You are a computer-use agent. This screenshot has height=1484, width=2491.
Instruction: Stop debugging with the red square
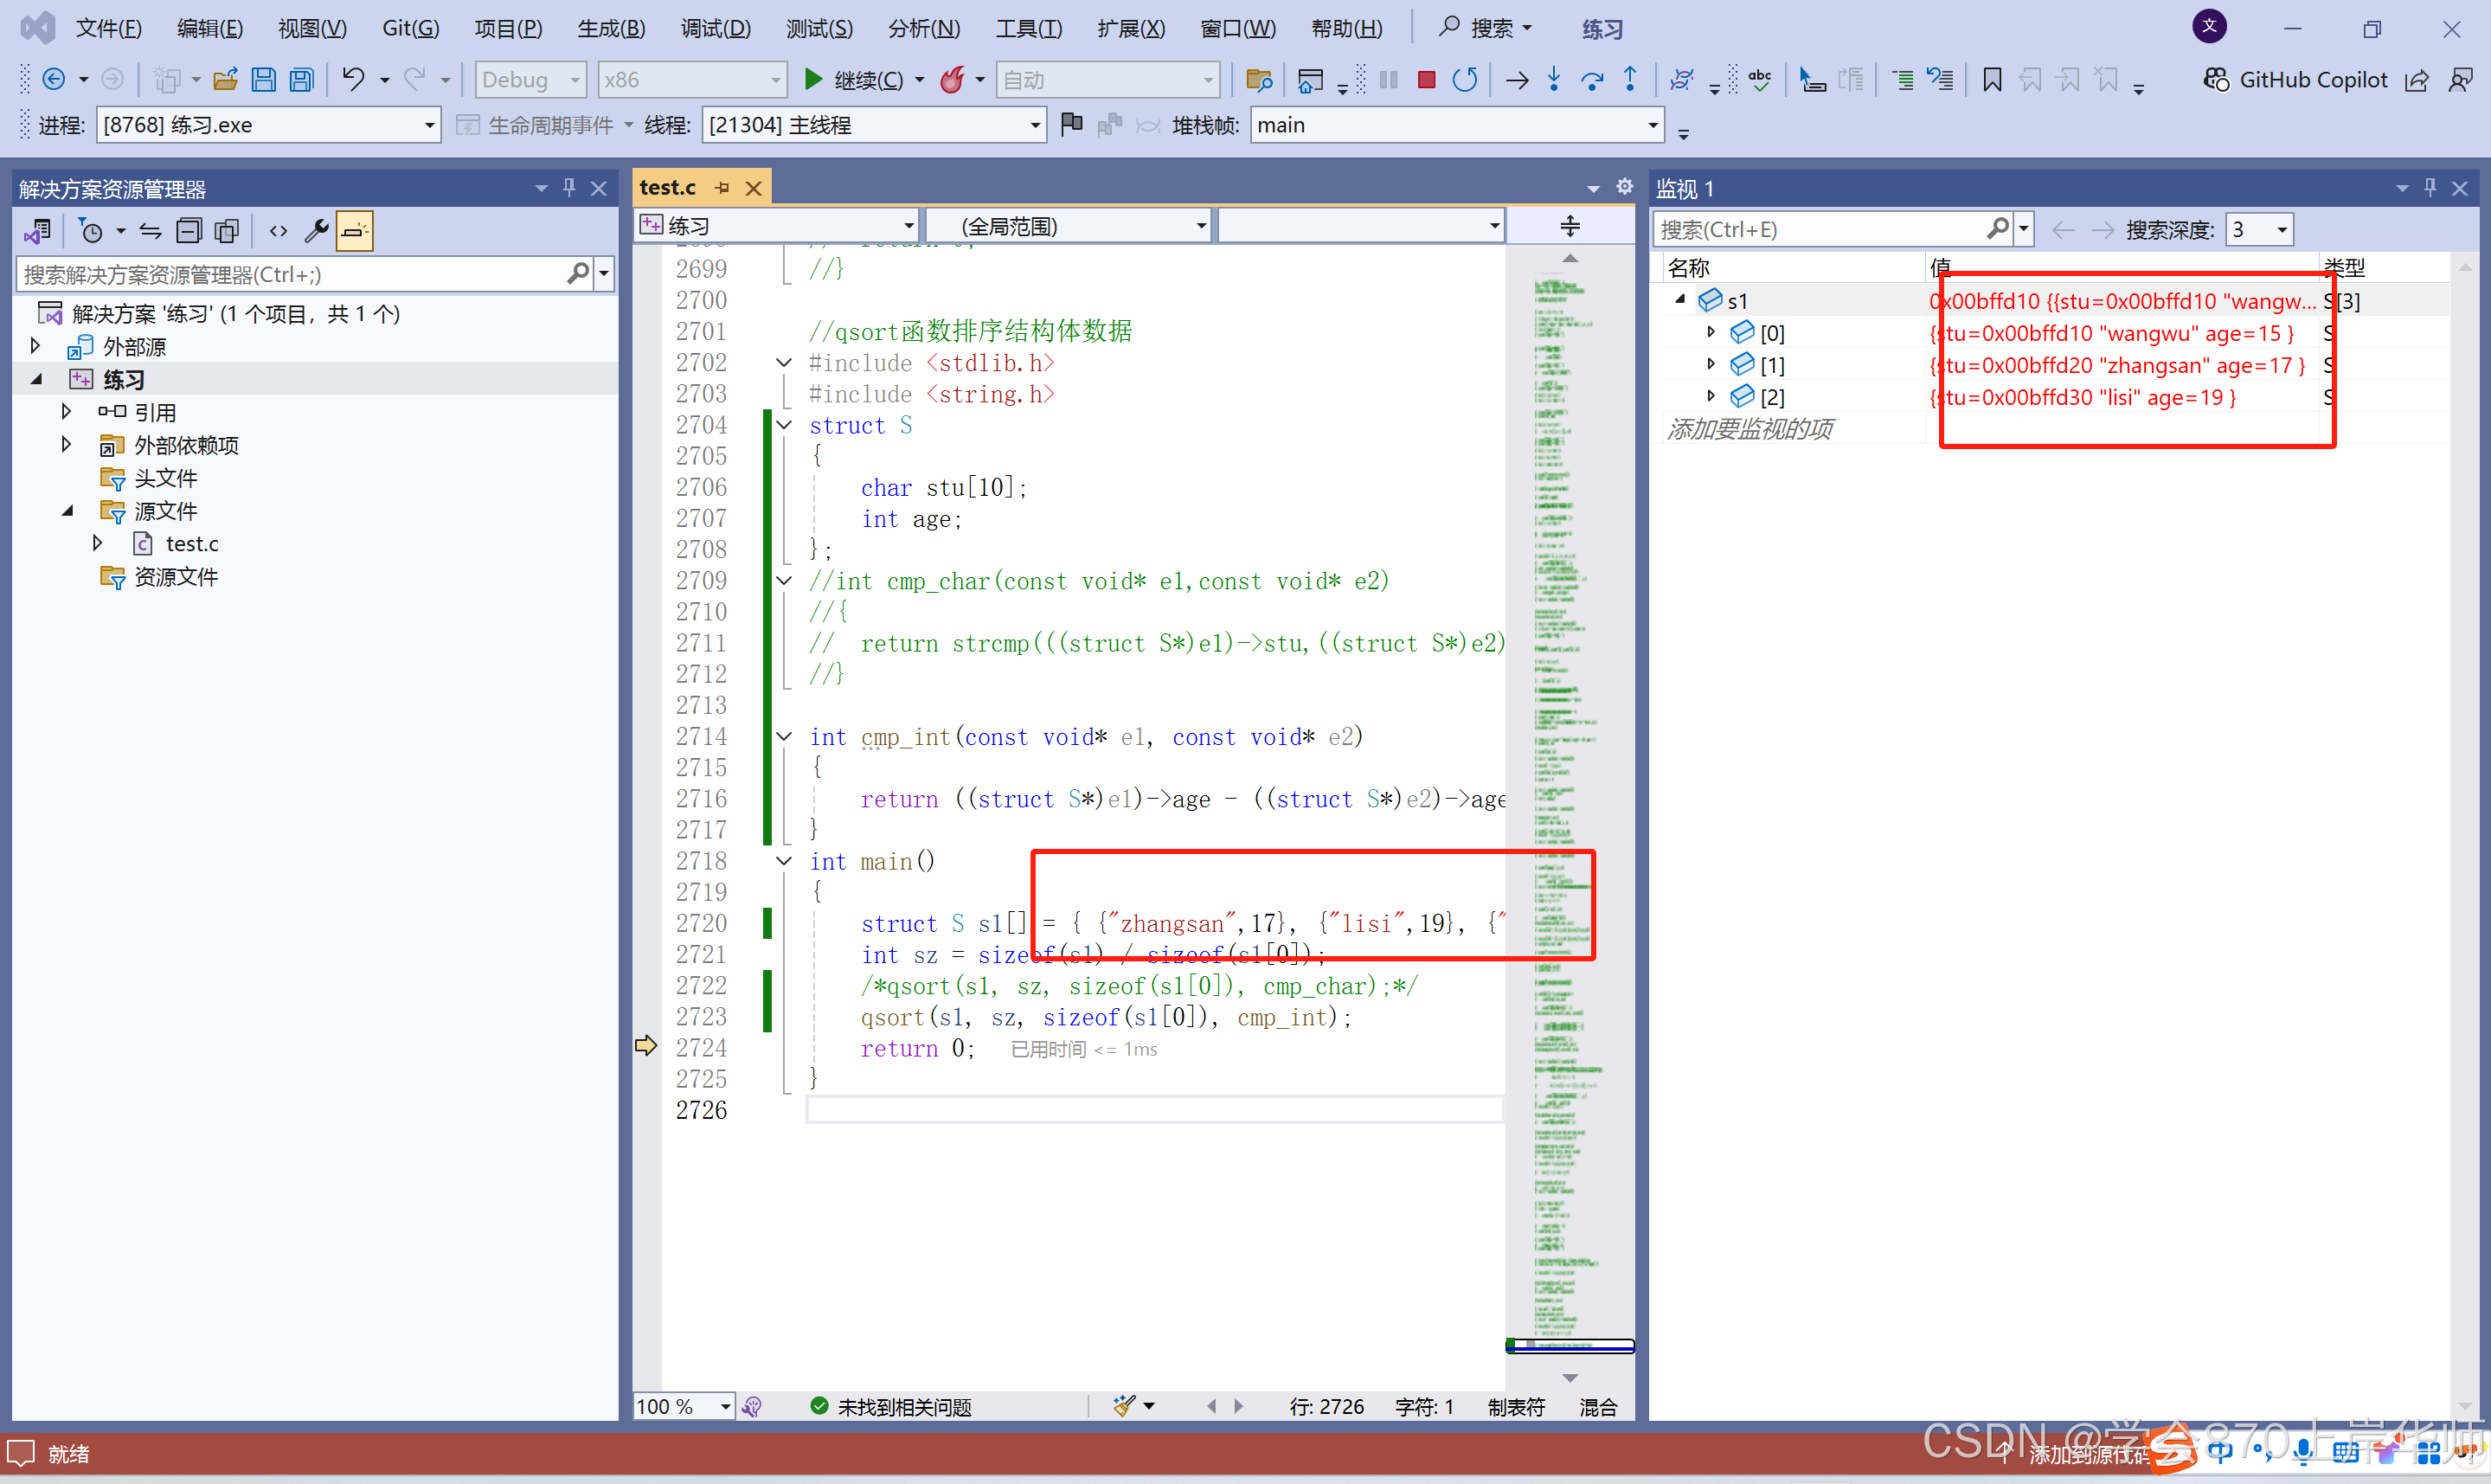tap(1427, 80)
